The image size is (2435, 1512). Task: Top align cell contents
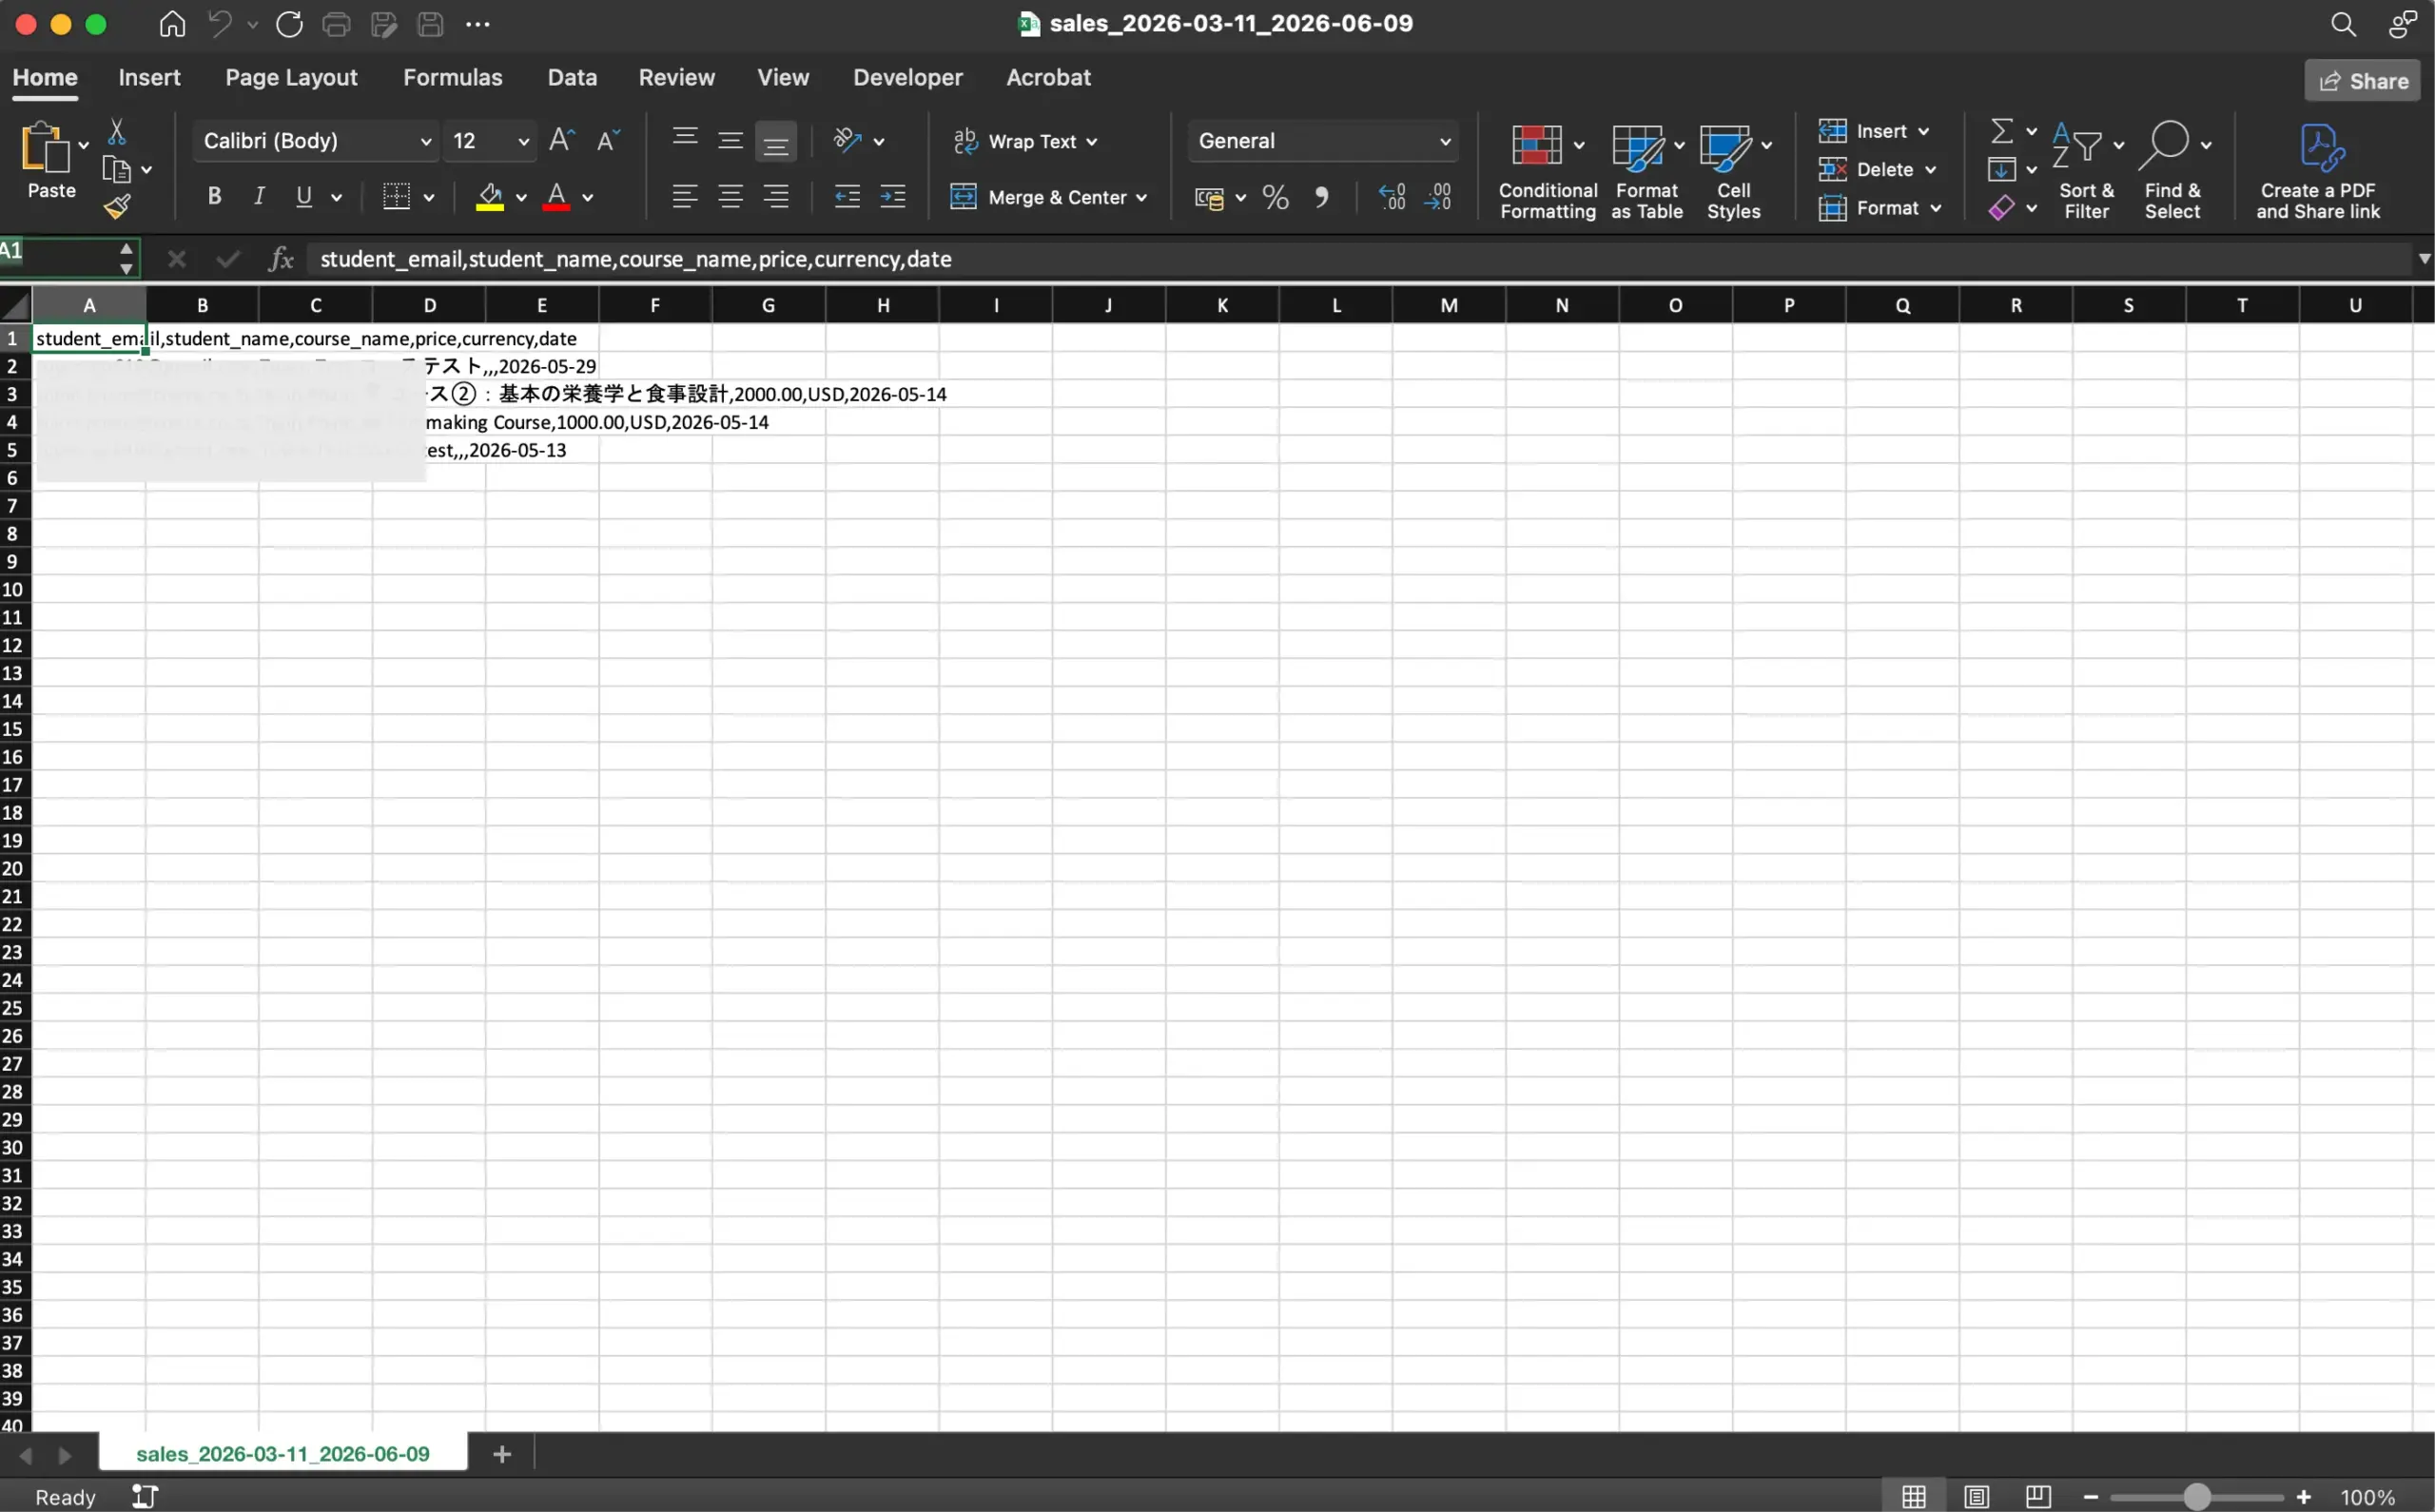pyautogui.click(x=684, y=140)
